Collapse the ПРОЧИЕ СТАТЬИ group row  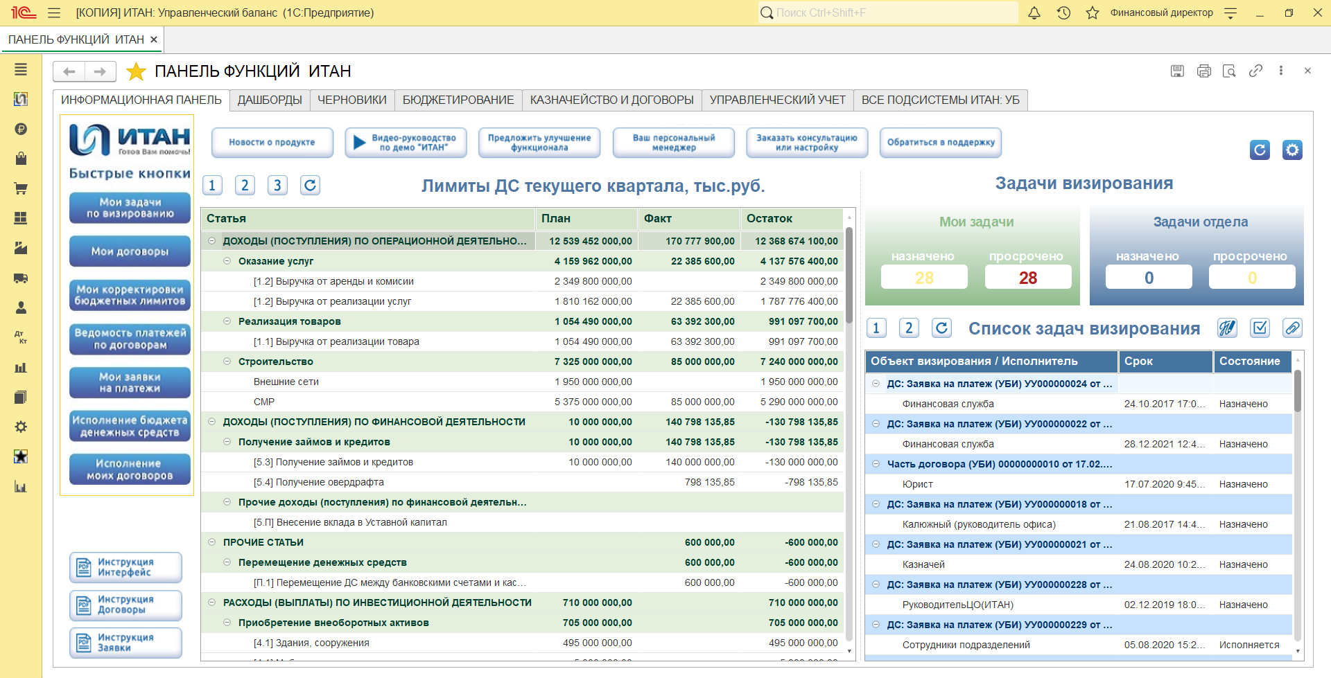click(x=211, y=542)
